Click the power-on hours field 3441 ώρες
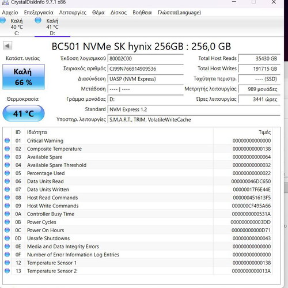 (259, 99)
